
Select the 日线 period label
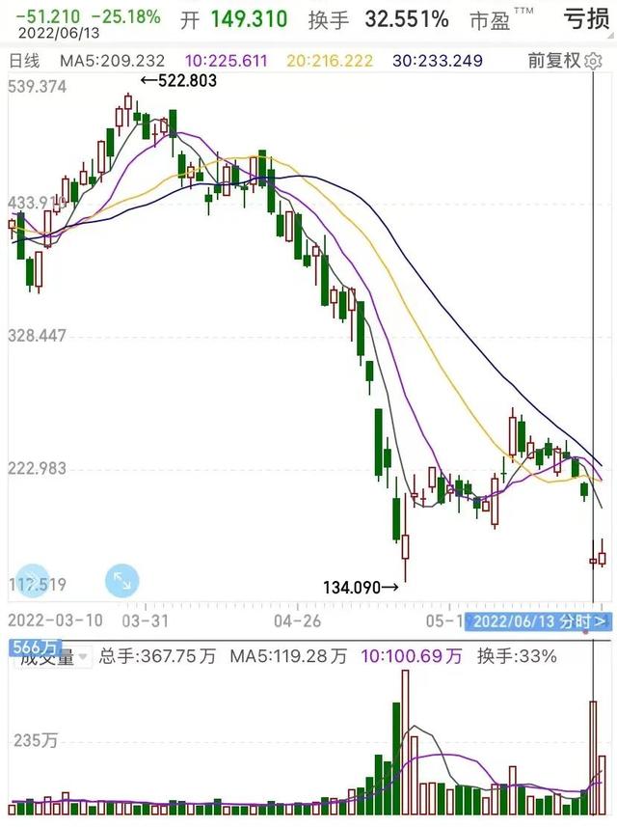pos(24,61)
